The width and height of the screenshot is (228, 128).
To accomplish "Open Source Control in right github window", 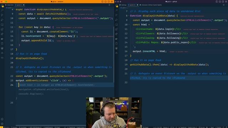I will (116, 15).
